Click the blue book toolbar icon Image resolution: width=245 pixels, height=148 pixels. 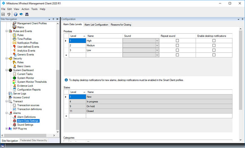[21, 14]
